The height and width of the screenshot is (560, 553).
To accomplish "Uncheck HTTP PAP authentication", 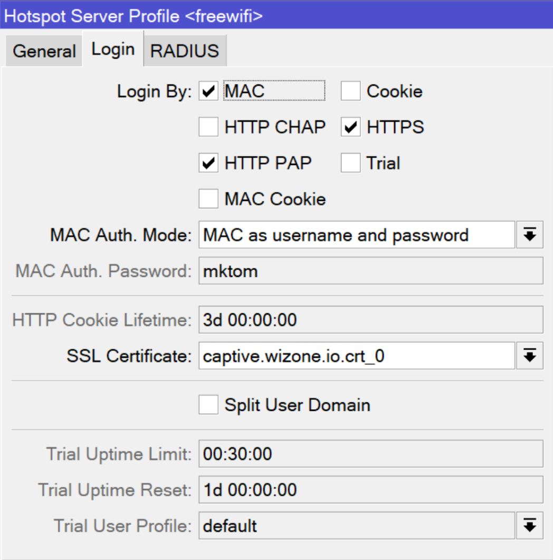I will point(208,163).
